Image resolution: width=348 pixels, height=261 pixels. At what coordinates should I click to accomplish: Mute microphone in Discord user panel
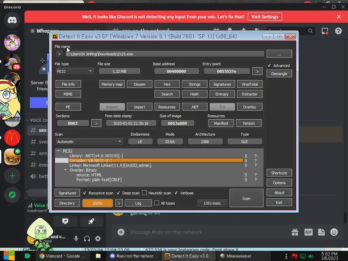76,239
